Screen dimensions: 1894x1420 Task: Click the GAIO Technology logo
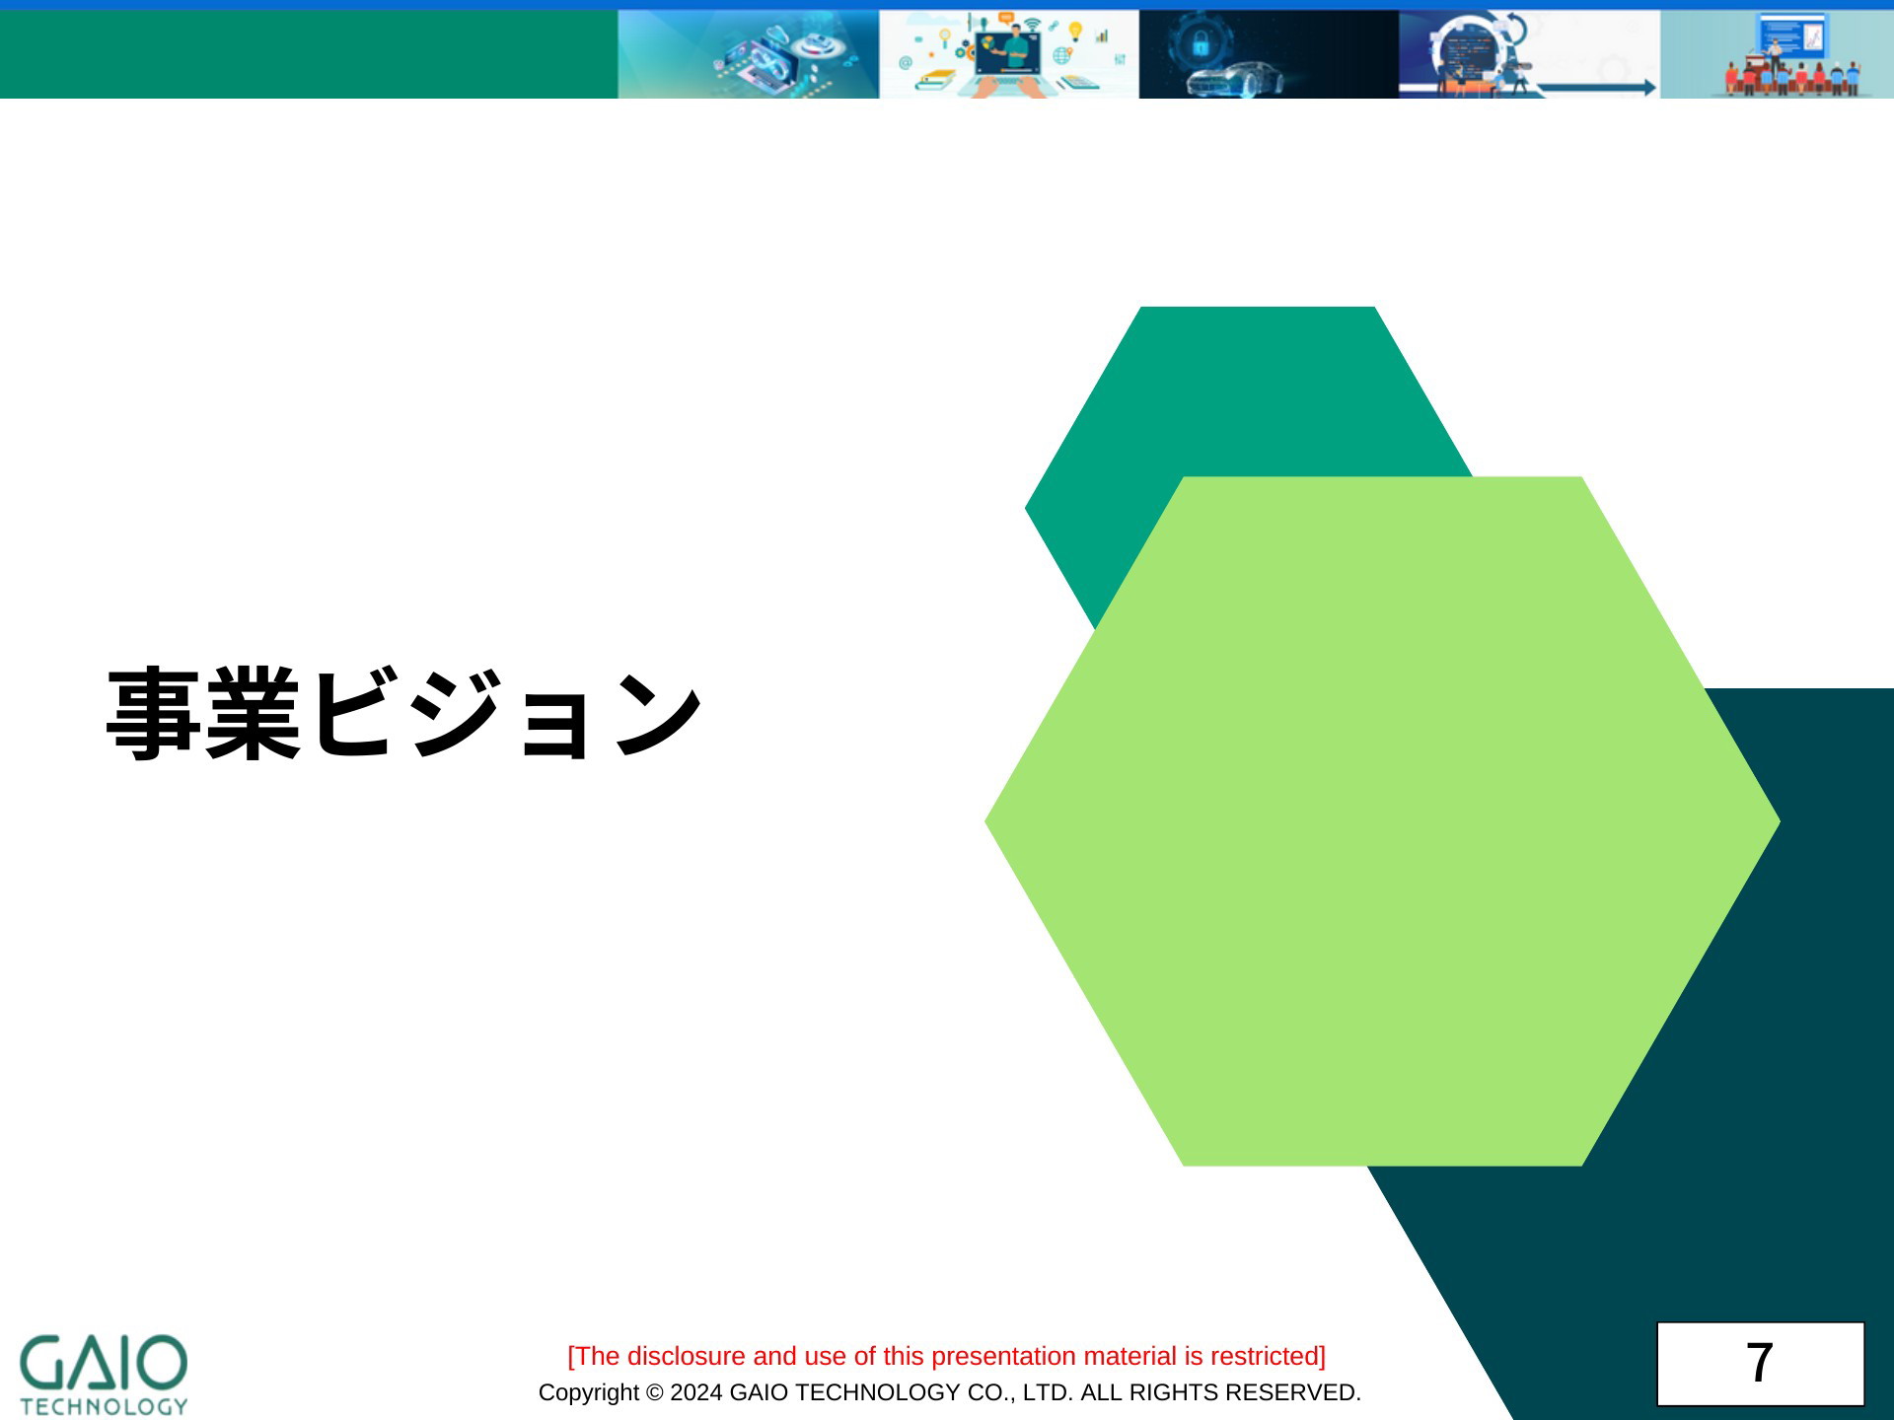104,1376
